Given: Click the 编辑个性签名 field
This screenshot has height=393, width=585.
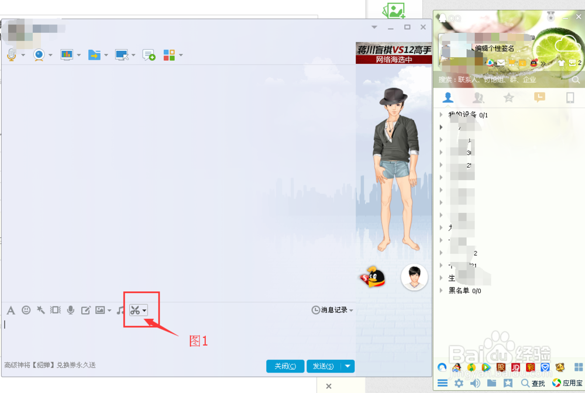Looking at the screenshot, I should point(495,48).
